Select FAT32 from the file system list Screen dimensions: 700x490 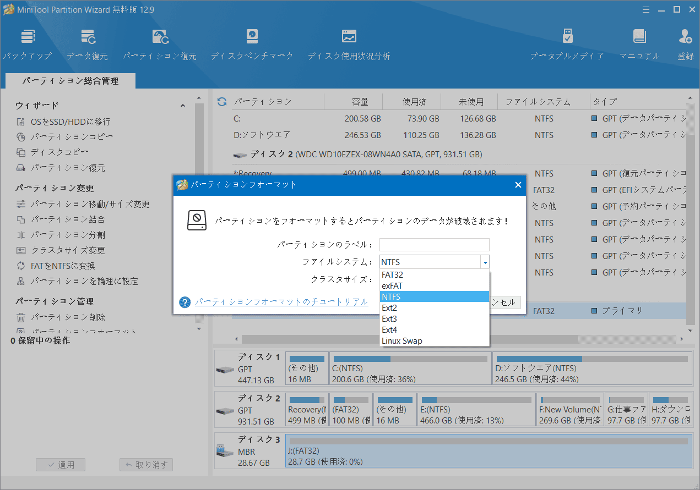point(435,274)
